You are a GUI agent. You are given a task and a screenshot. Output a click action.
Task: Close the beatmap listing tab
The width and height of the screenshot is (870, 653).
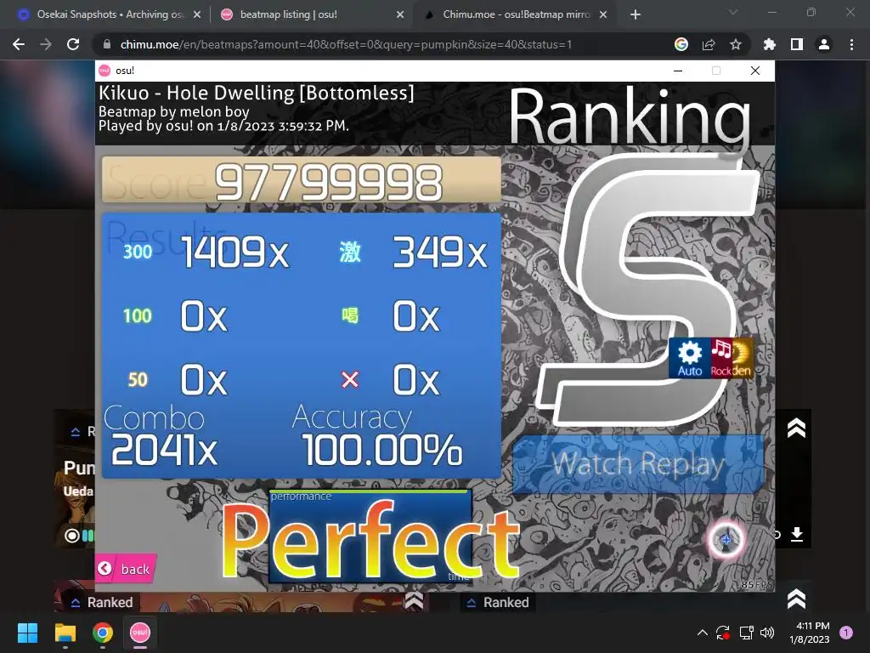point(400,14)
